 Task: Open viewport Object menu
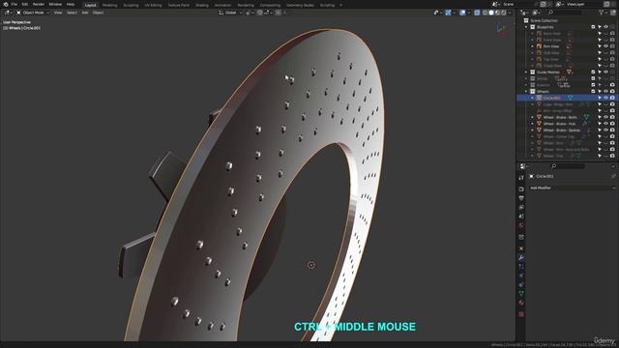coord(99,13)
